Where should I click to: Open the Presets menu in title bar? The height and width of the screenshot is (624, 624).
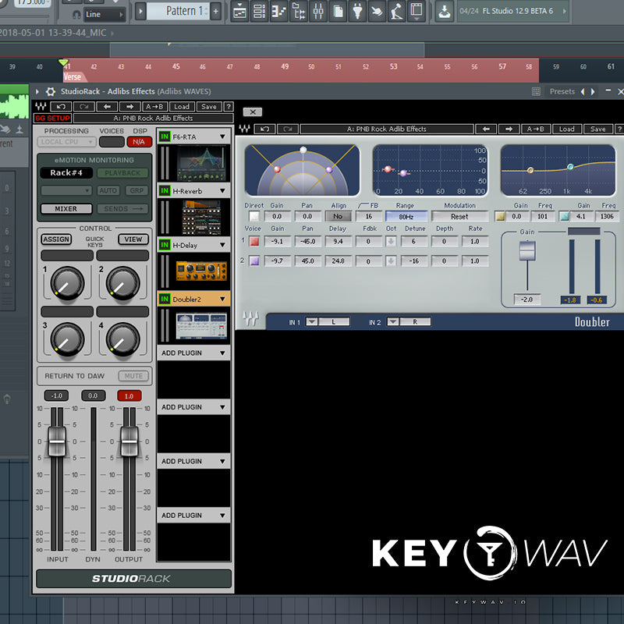point(562,91)
